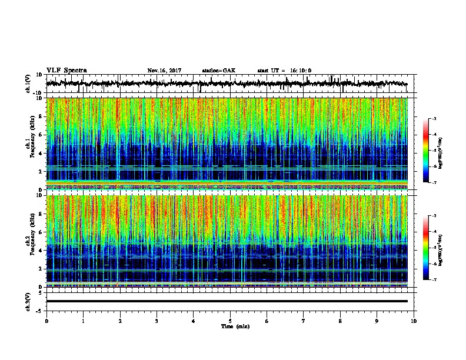Click the "8" kHz tick on ch.2 spectrogram

41,214
